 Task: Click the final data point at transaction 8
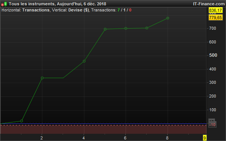point(168,18)
